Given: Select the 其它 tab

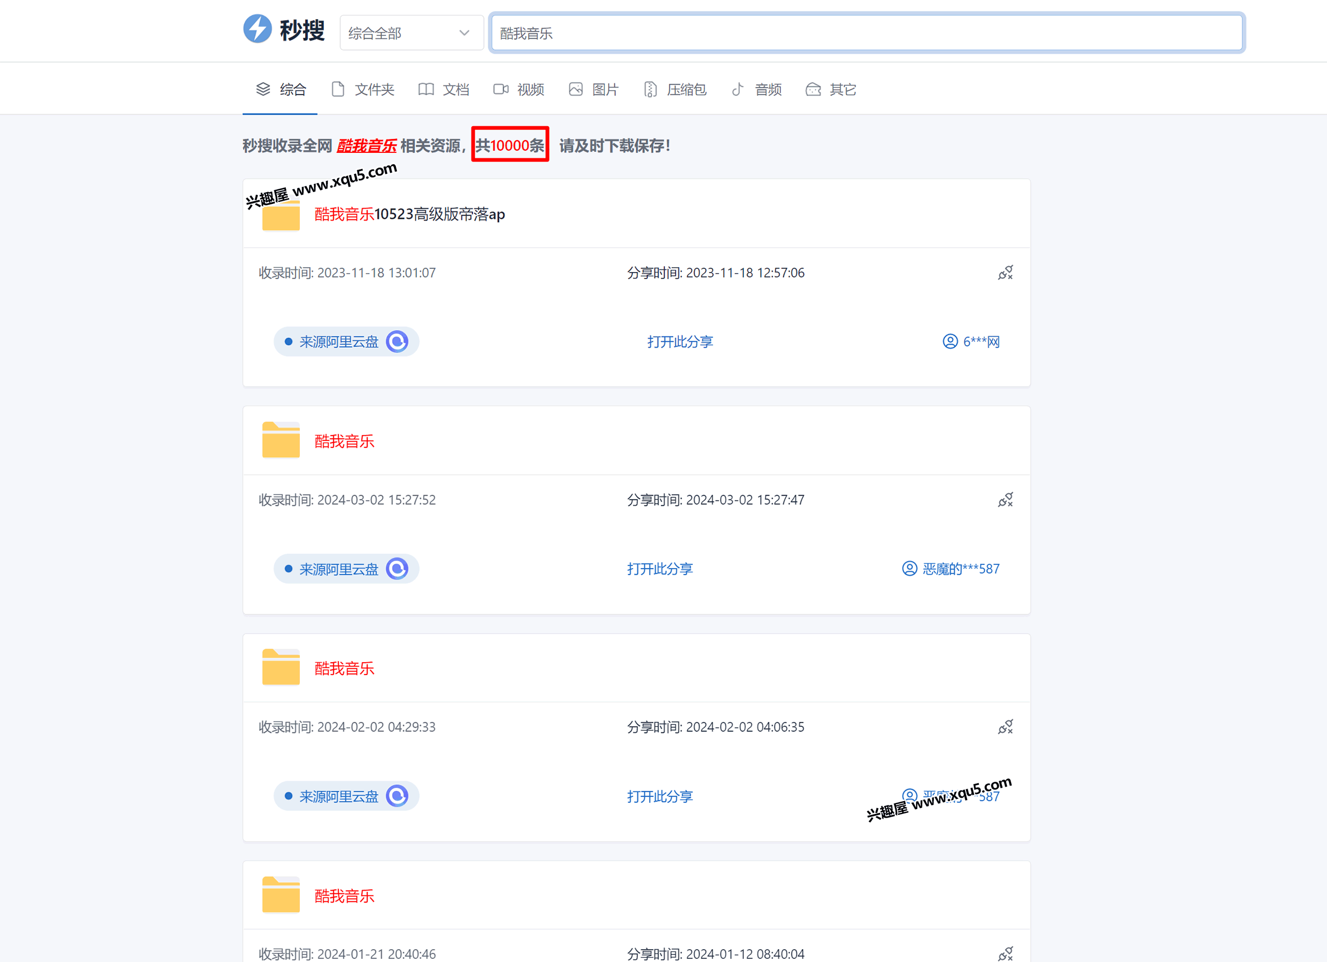Looking at the screenshot, I should coord(831,90).
